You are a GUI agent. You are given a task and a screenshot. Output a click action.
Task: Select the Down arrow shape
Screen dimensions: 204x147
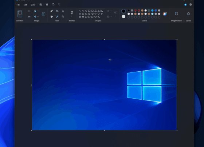[x=99, y=14]
